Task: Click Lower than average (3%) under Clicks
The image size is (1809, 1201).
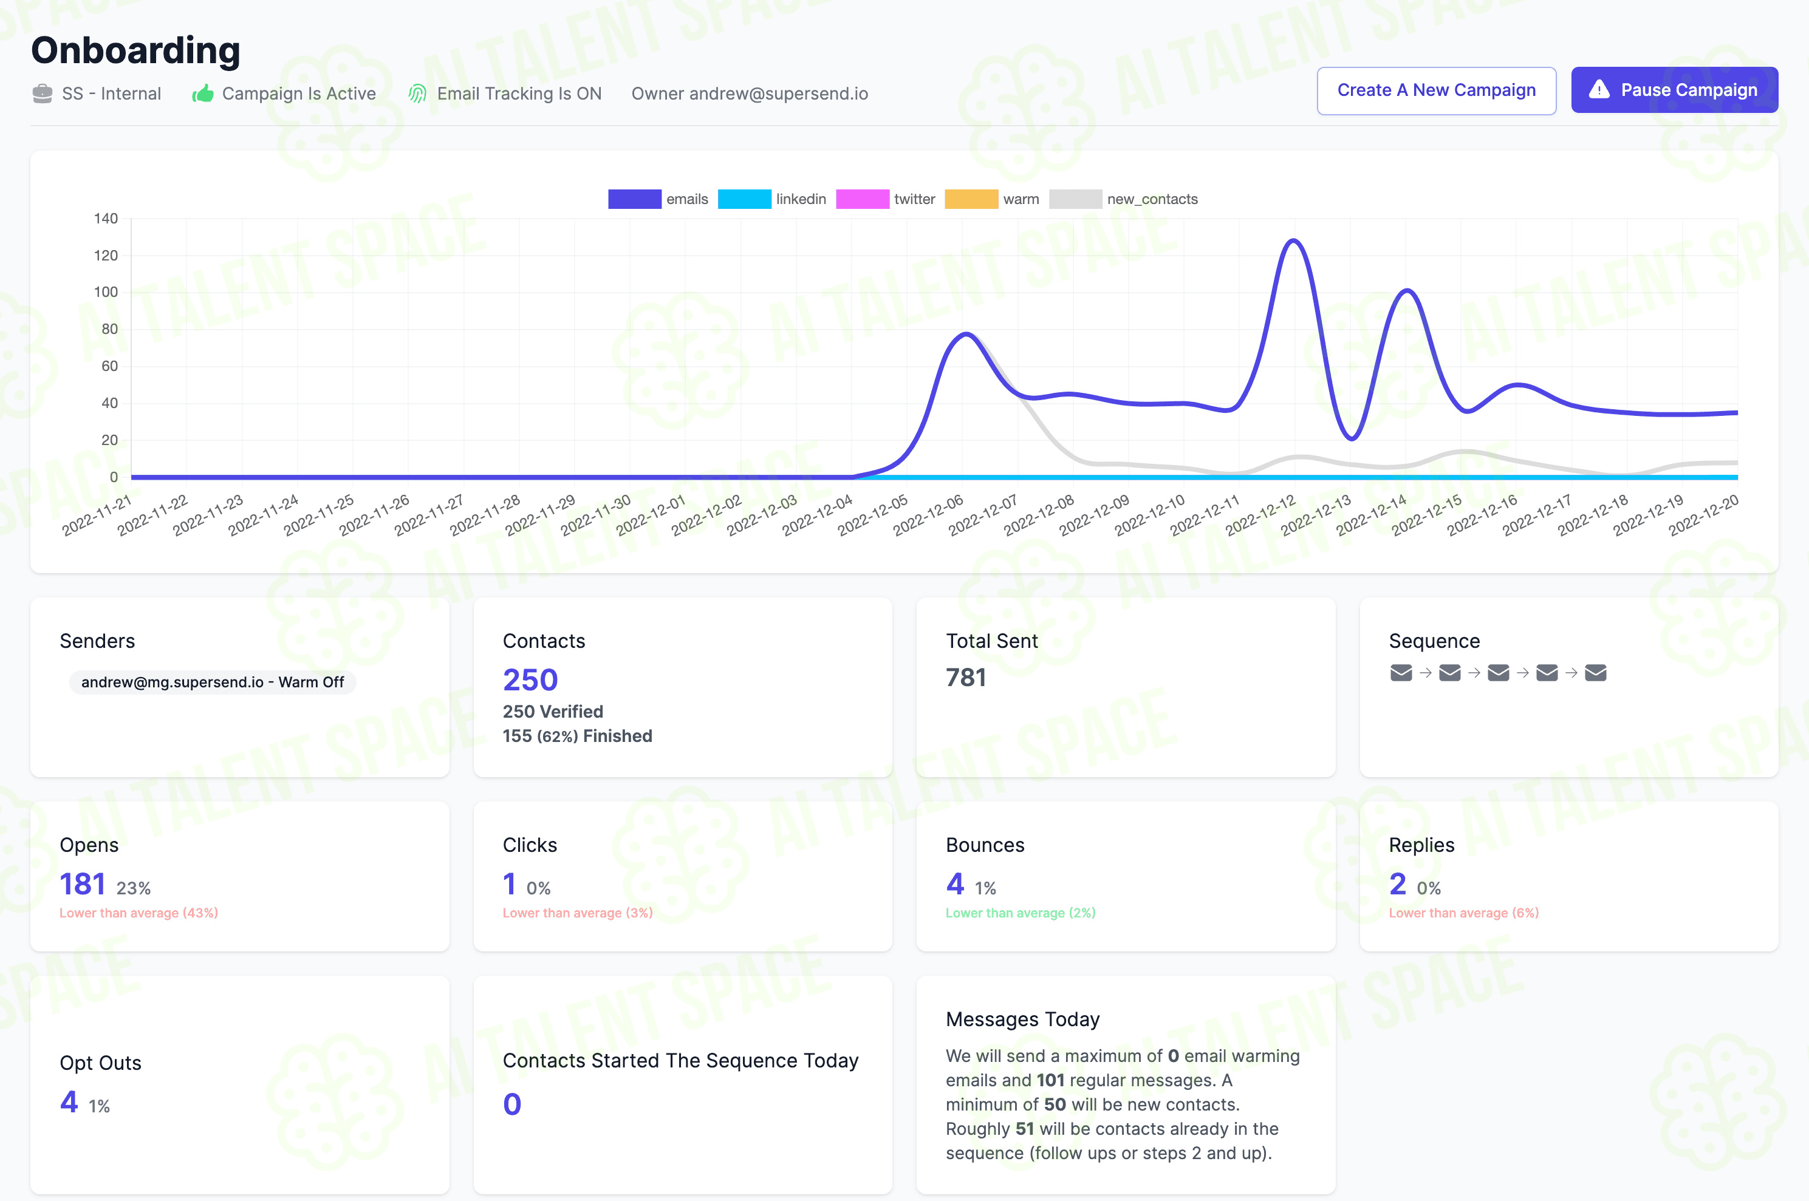Action: tap(577, 913)
